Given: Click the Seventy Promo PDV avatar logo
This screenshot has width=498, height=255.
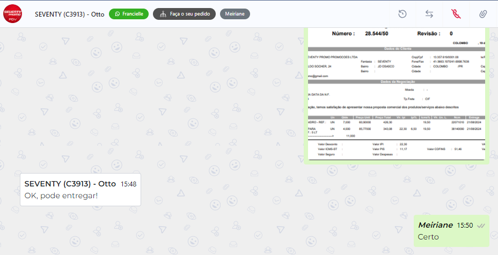Looking at the screenshot, I should [12, 14].
